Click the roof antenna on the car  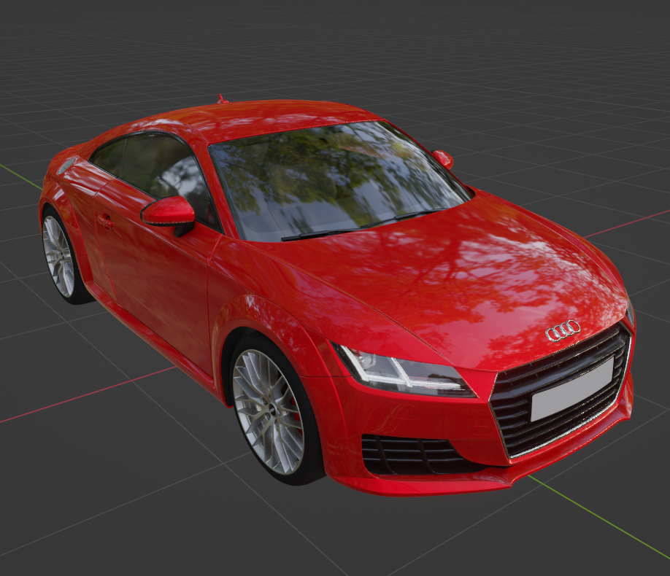[220, 99]
